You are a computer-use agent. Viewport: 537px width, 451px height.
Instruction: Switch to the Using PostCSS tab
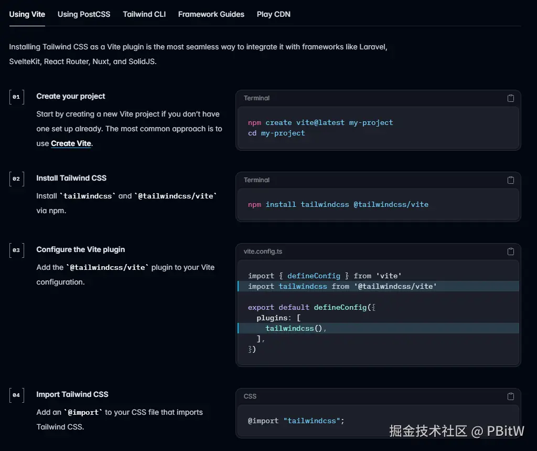(x=84, y=14)
